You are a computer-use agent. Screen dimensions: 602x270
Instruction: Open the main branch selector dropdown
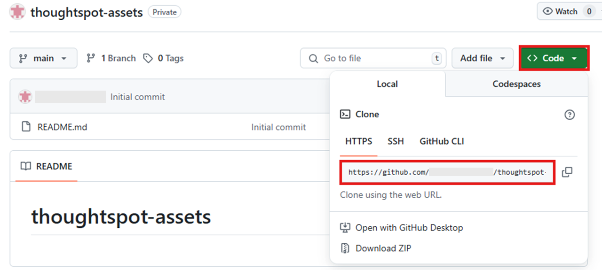coord(43,58)
